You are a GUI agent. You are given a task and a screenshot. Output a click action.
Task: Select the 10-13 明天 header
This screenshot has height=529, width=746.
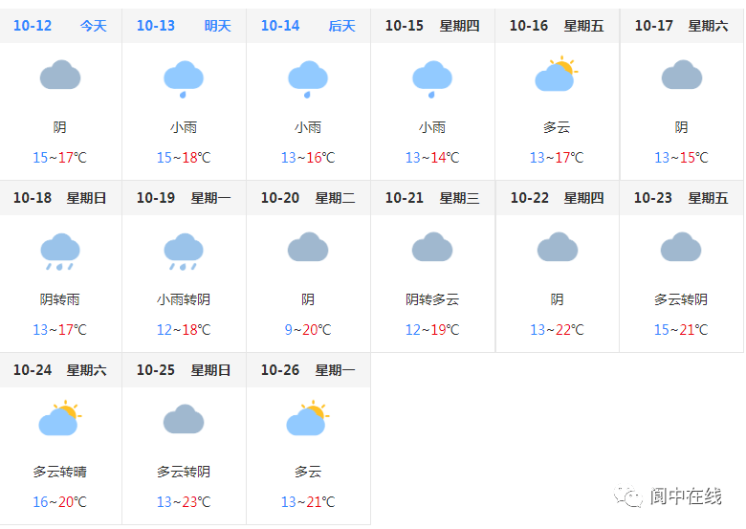click(185, 26)
